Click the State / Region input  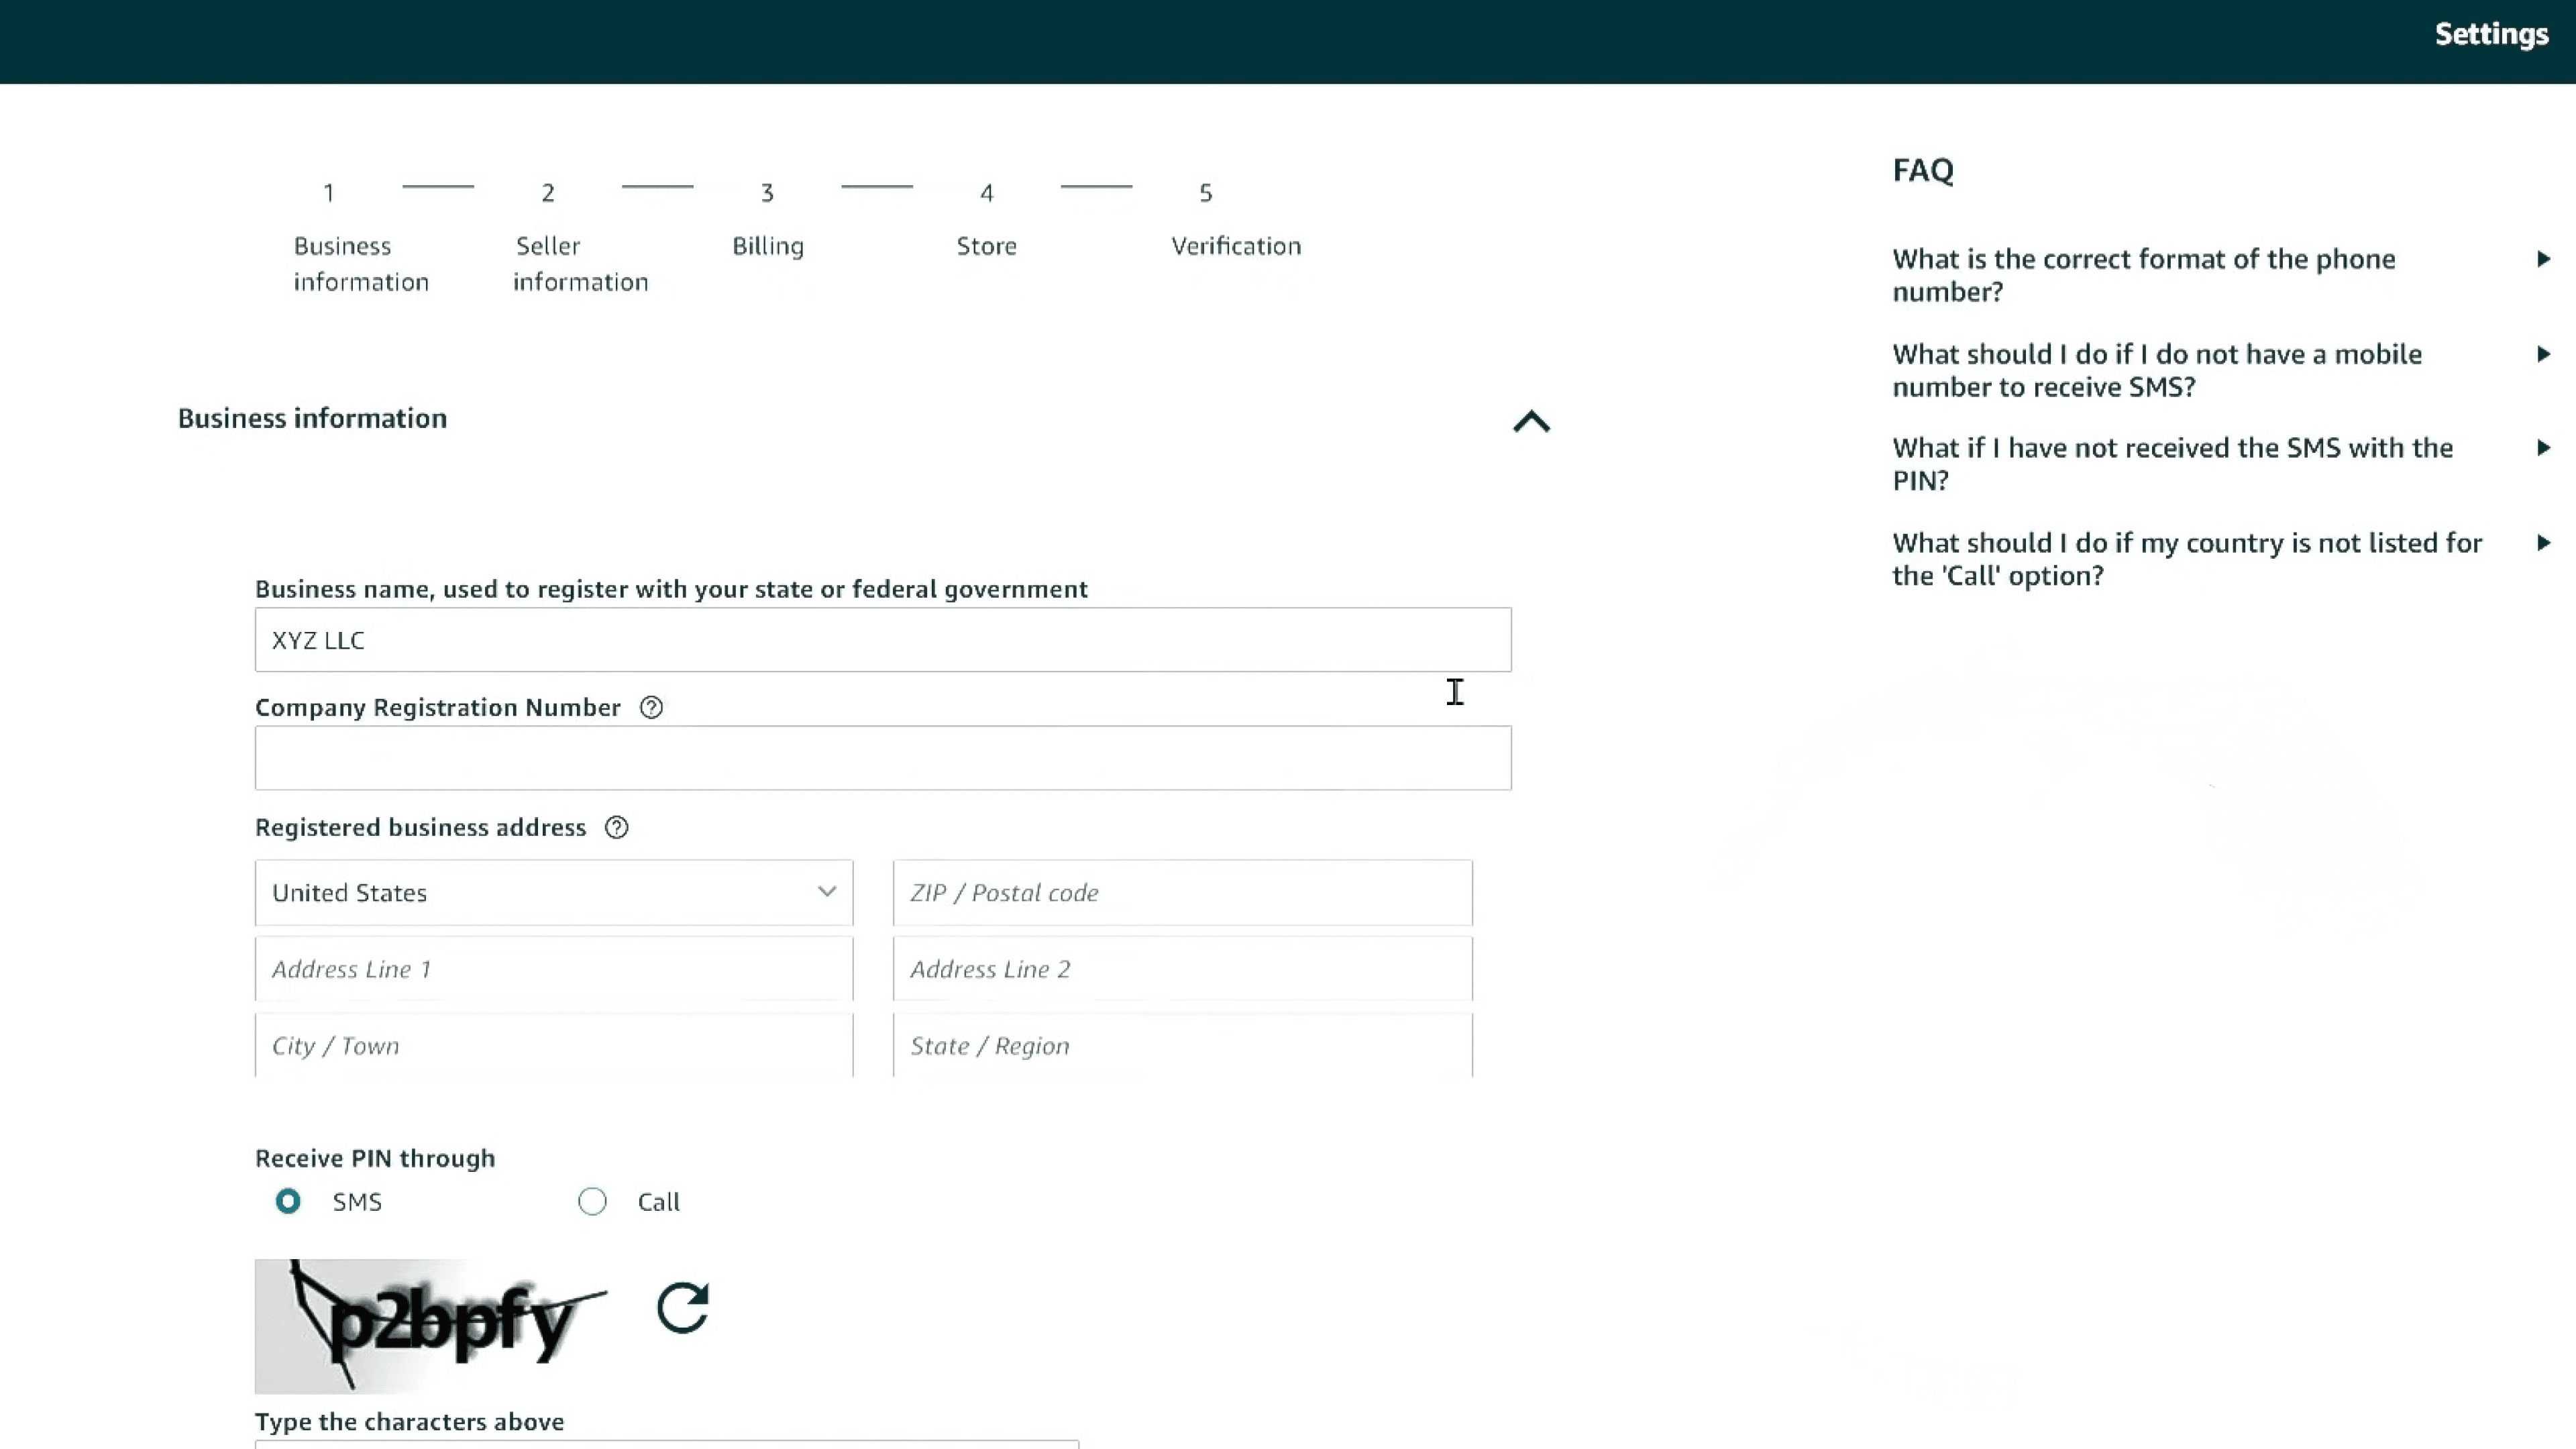click(x=1182, y=1045)
